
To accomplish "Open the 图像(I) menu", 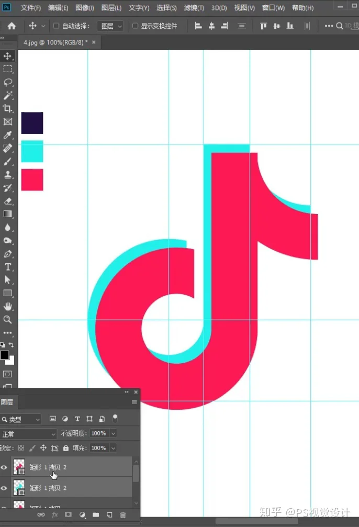I will coord(85,8).
